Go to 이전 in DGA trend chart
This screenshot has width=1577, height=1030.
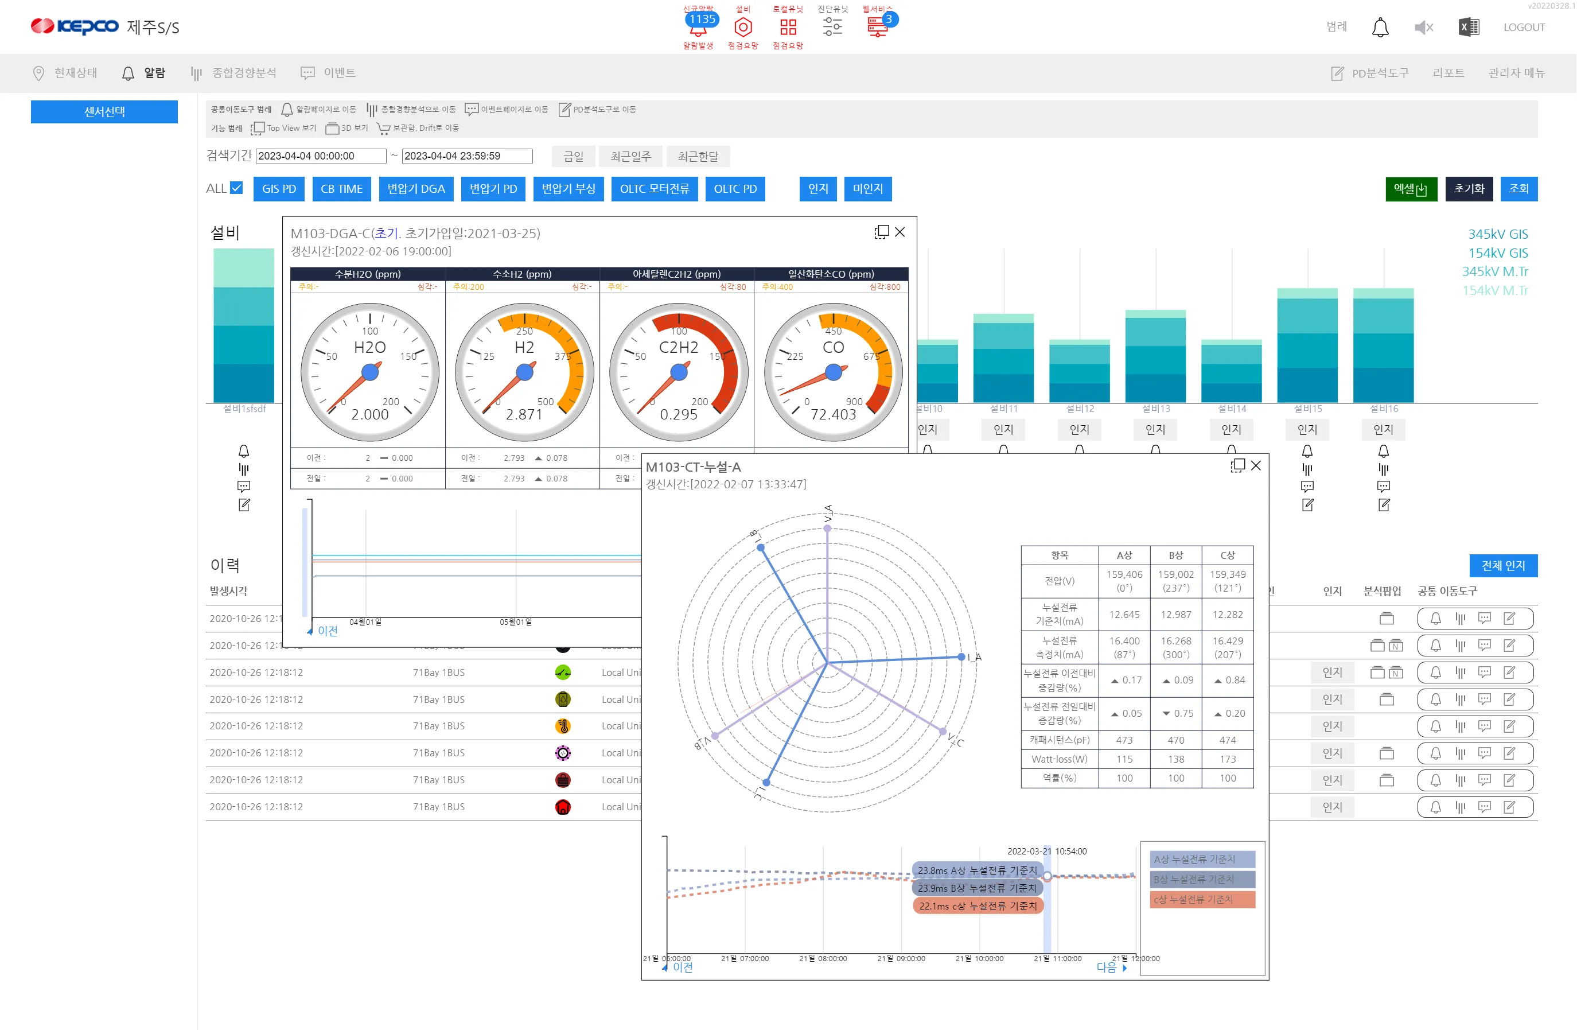[324, 631]
